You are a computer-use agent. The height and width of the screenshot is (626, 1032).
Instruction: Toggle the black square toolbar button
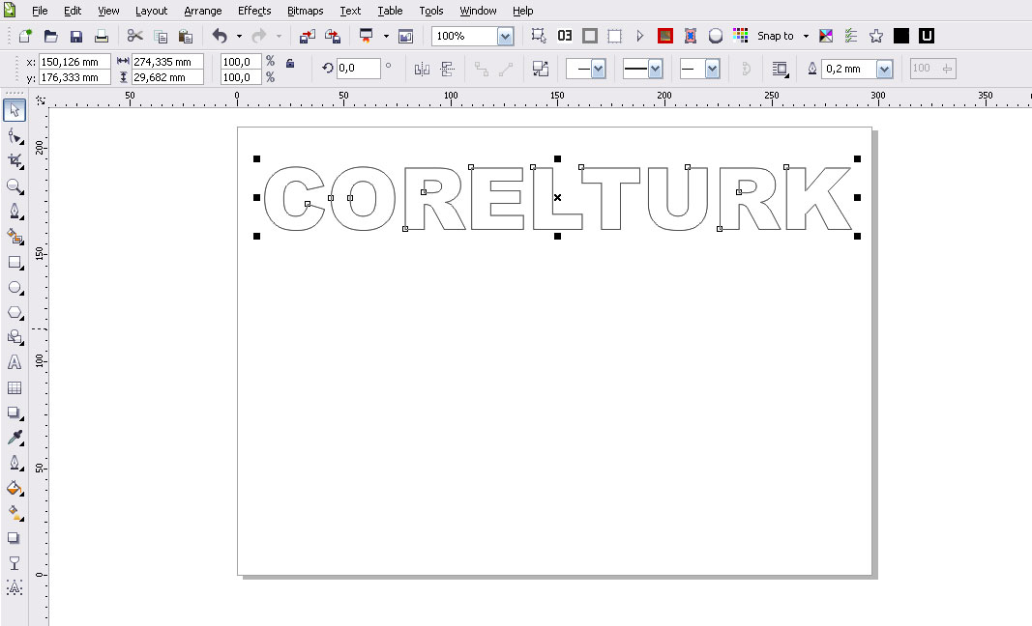tap(901, 36)
